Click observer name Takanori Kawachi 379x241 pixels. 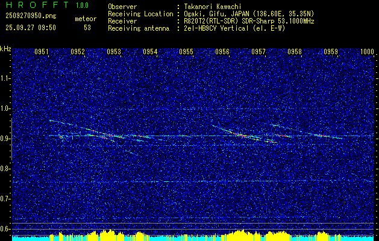213,7
